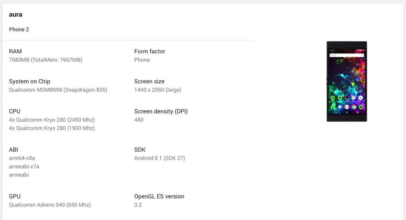Click the arm64-v8a ABI entry

click(22, 158)
